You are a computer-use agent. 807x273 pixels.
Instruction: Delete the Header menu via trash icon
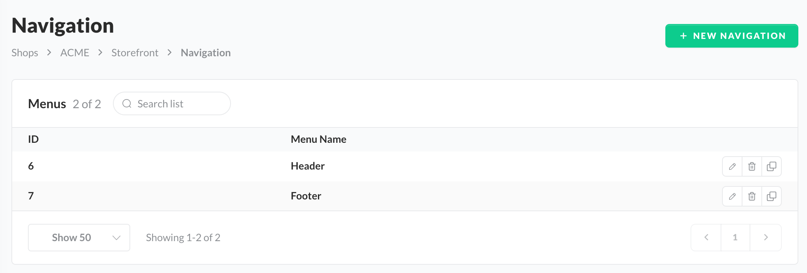[x=752, y=166]
